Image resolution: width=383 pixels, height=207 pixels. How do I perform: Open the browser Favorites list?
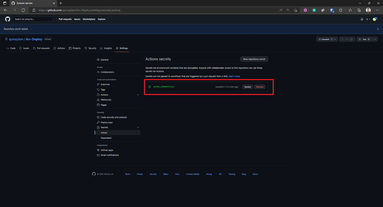pos(350,10)
